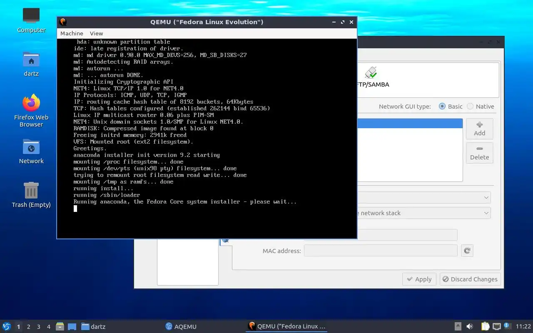This screenshot has width=533, height=333.
Task: Switch to workspace 2
Action: (29, 327)
